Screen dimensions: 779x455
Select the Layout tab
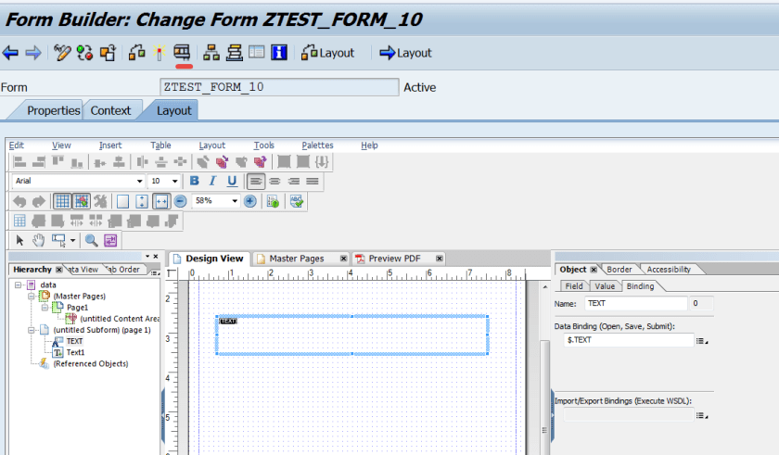tap(173, 110)
